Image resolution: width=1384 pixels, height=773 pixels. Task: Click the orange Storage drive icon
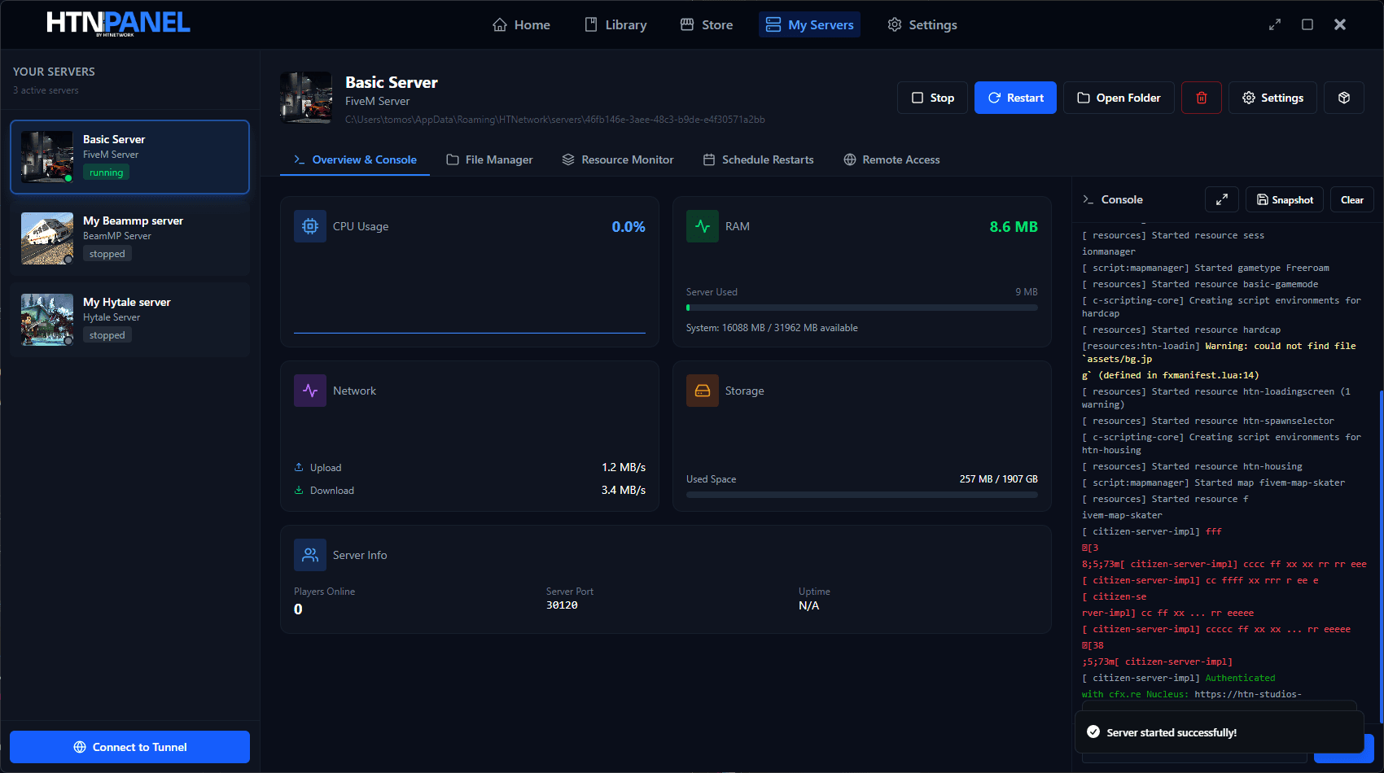point(703,391)
